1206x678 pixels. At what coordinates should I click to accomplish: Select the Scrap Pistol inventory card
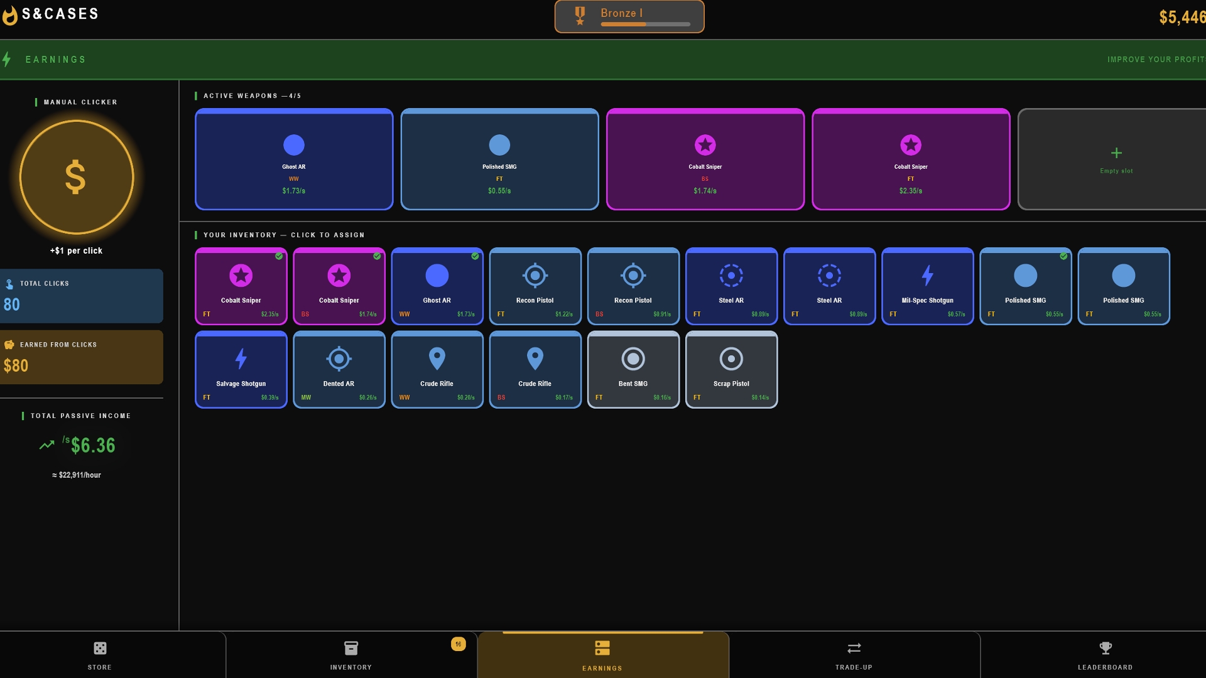731,370
